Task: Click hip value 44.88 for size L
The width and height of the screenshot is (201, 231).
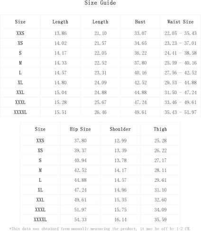Action: [81, 180]
